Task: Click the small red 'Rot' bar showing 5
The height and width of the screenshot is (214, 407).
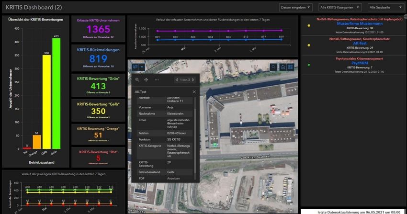Action: point(27,148)
